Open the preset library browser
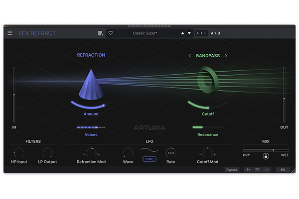 100,33
